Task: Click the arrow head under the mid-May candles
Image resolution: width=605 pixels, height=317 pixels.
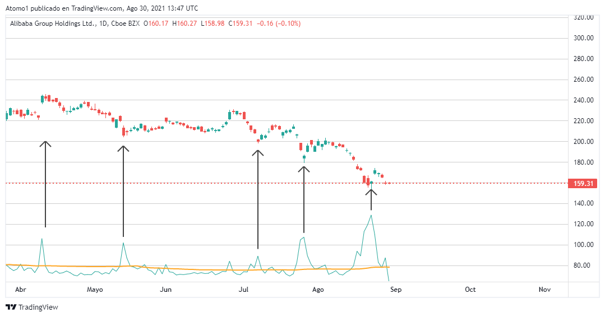Action: click(123, 148)
